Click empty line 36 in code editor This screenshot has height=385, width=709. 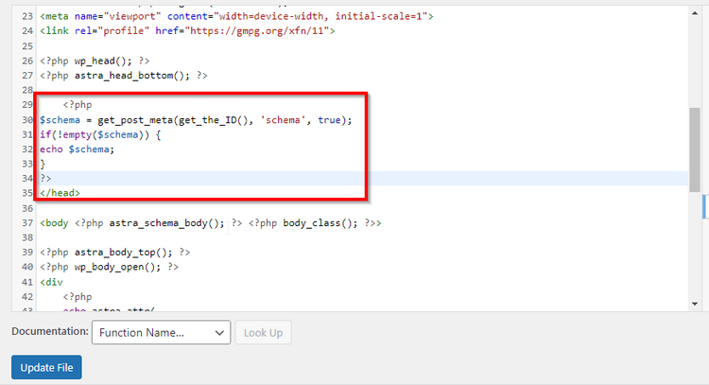pos(362,208)
